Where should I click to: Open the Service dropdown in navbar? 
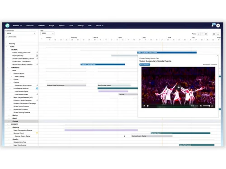pos(99,26)
